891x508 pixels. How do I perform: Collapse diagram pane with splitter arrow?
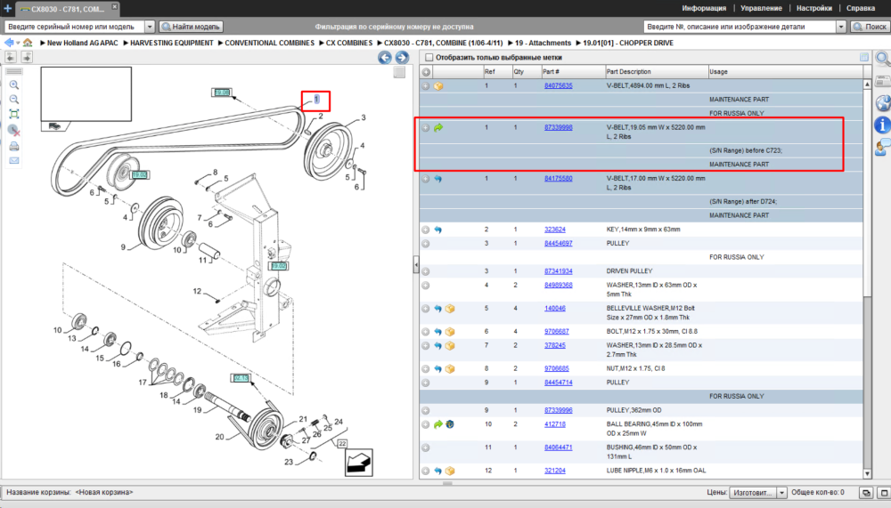coord(416,264)
